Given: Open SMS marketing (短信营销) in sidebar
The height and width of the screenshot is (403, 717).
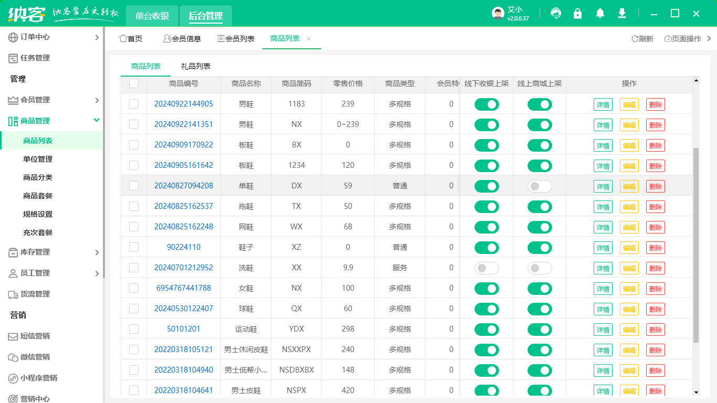Looking at the screenshot, I should tap(35, 336).
